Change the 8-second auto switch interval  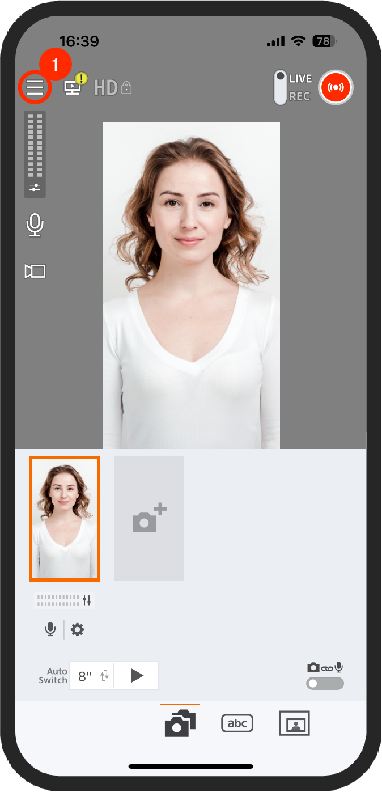(x=85, y=676)
